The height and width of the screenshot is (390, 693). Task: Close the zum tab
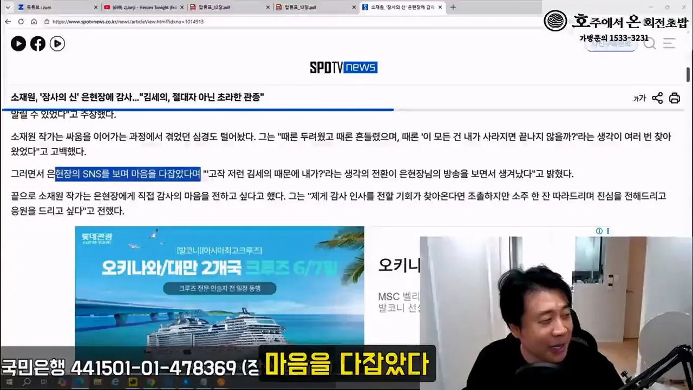[96, 7]
